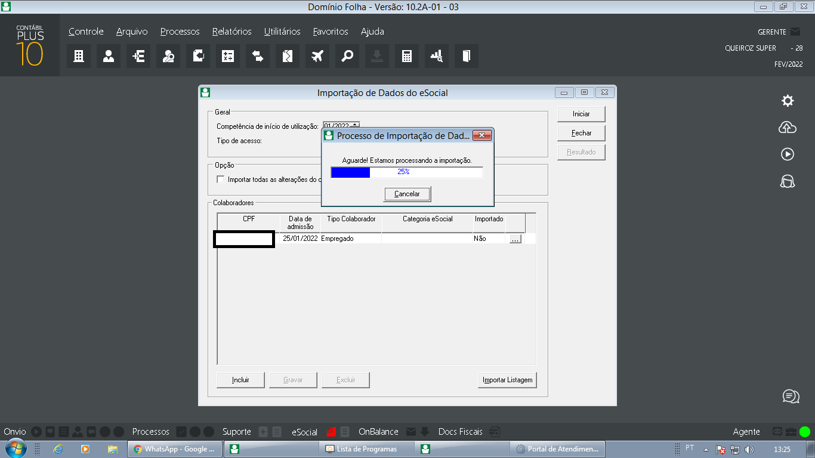Click the Incluir button
Viewport: 815px width, 458px height.
[240, 380]
